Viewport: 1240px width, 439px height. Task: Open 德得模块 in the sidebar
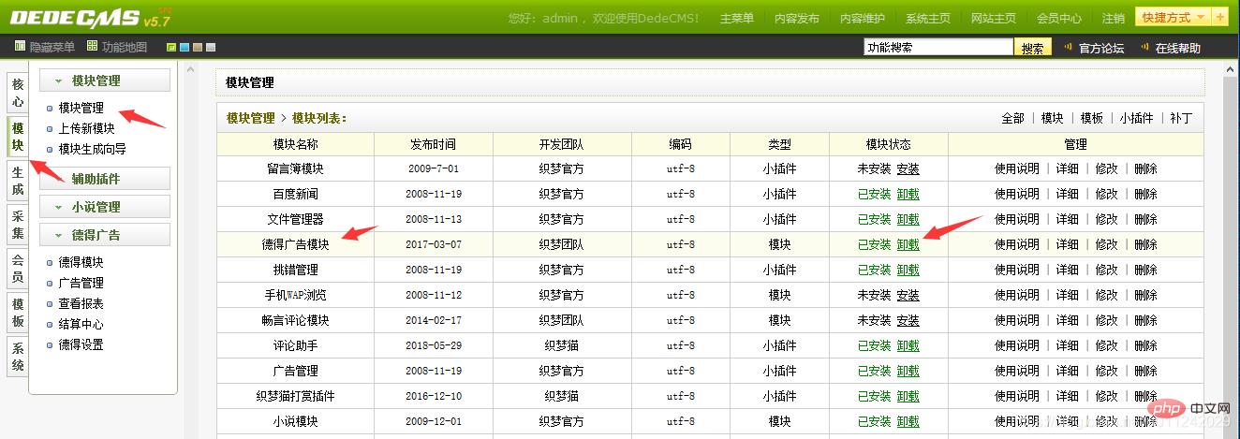[x=81, y=262]
